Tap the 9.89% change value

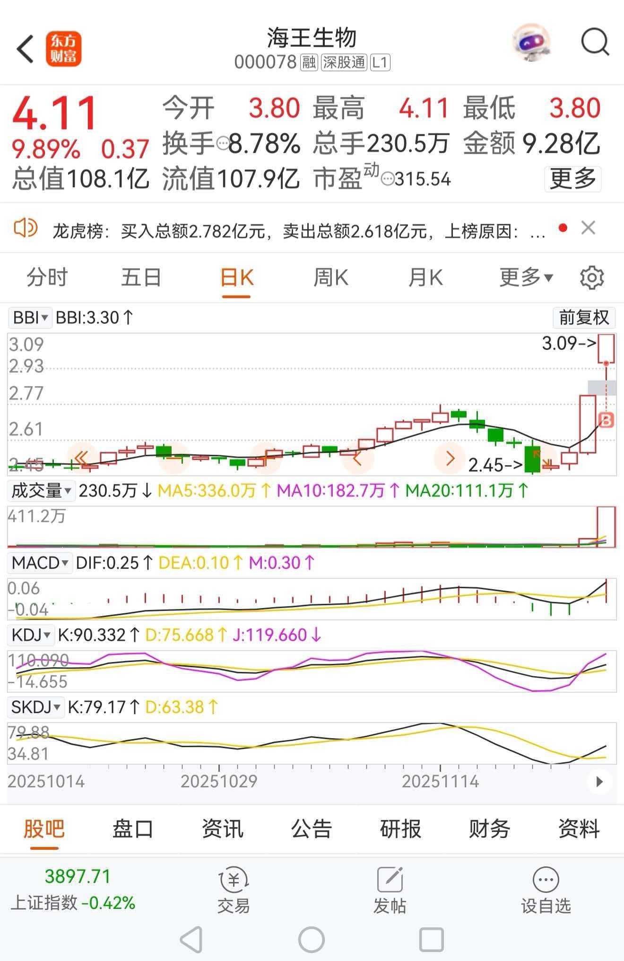point(46,150)
